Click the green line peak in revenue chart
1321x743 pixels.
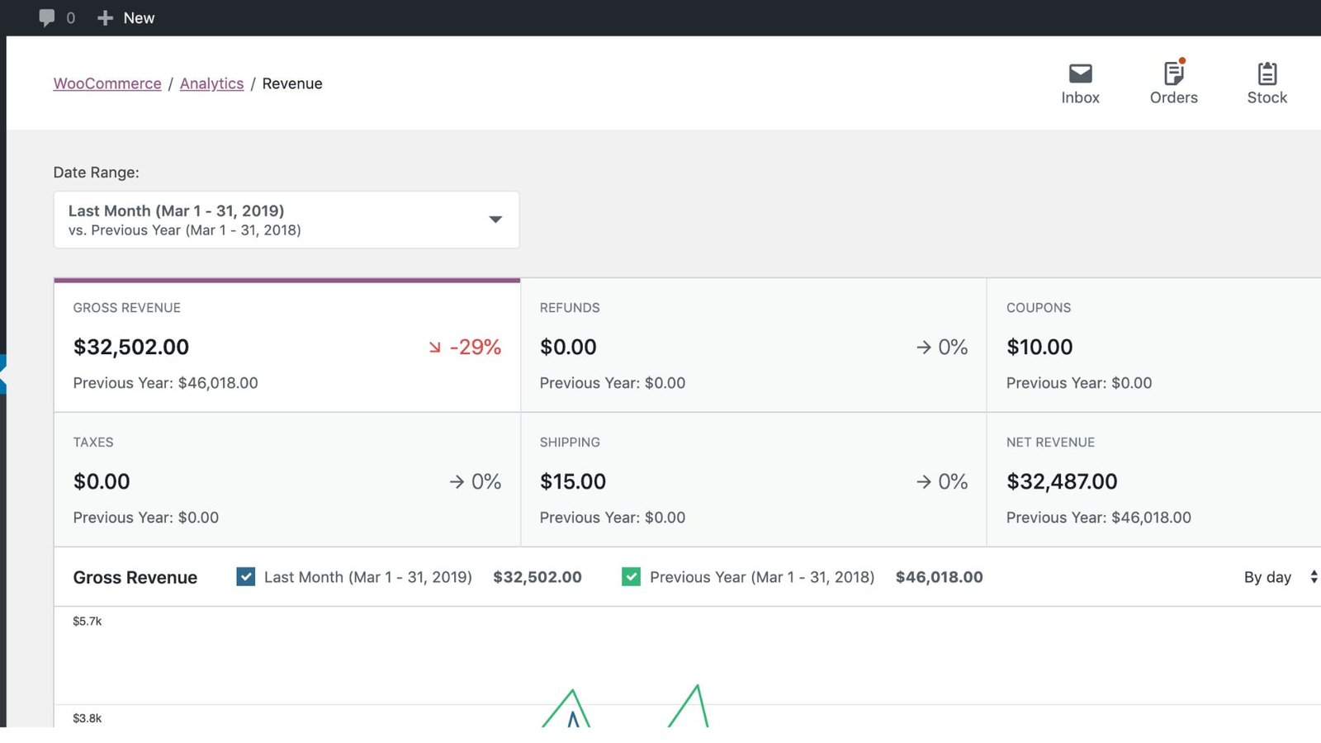tap(698, 687)
